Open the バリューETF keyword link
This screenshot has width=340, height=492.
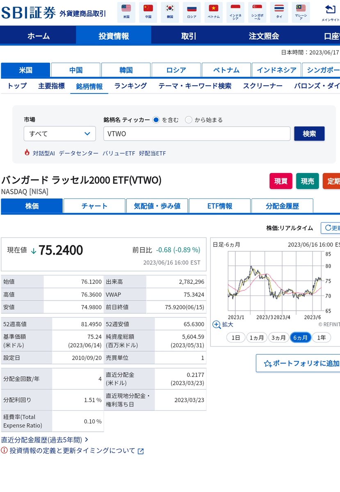point(119,153)
